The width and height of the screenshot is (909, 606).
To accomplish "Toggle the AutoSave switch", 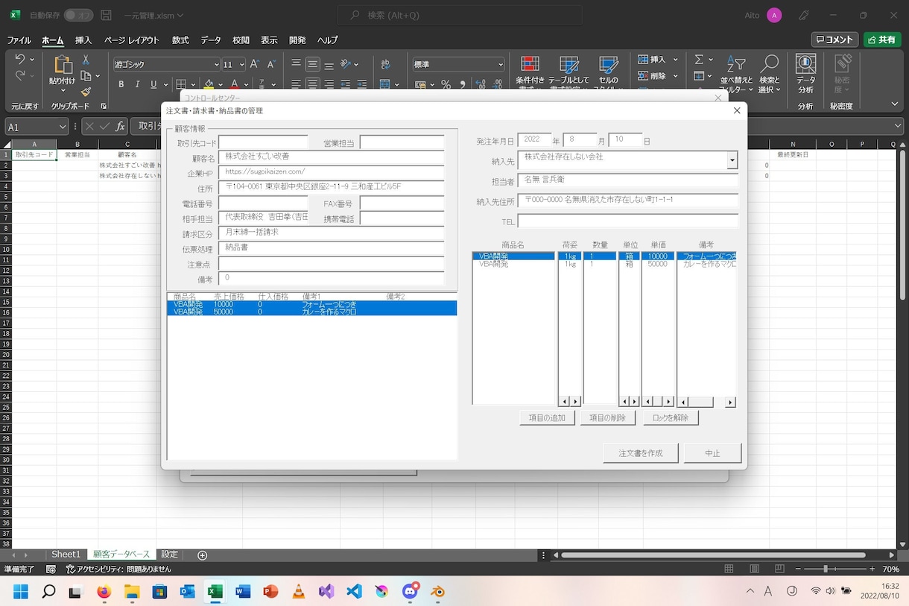I will coord(78,15).
